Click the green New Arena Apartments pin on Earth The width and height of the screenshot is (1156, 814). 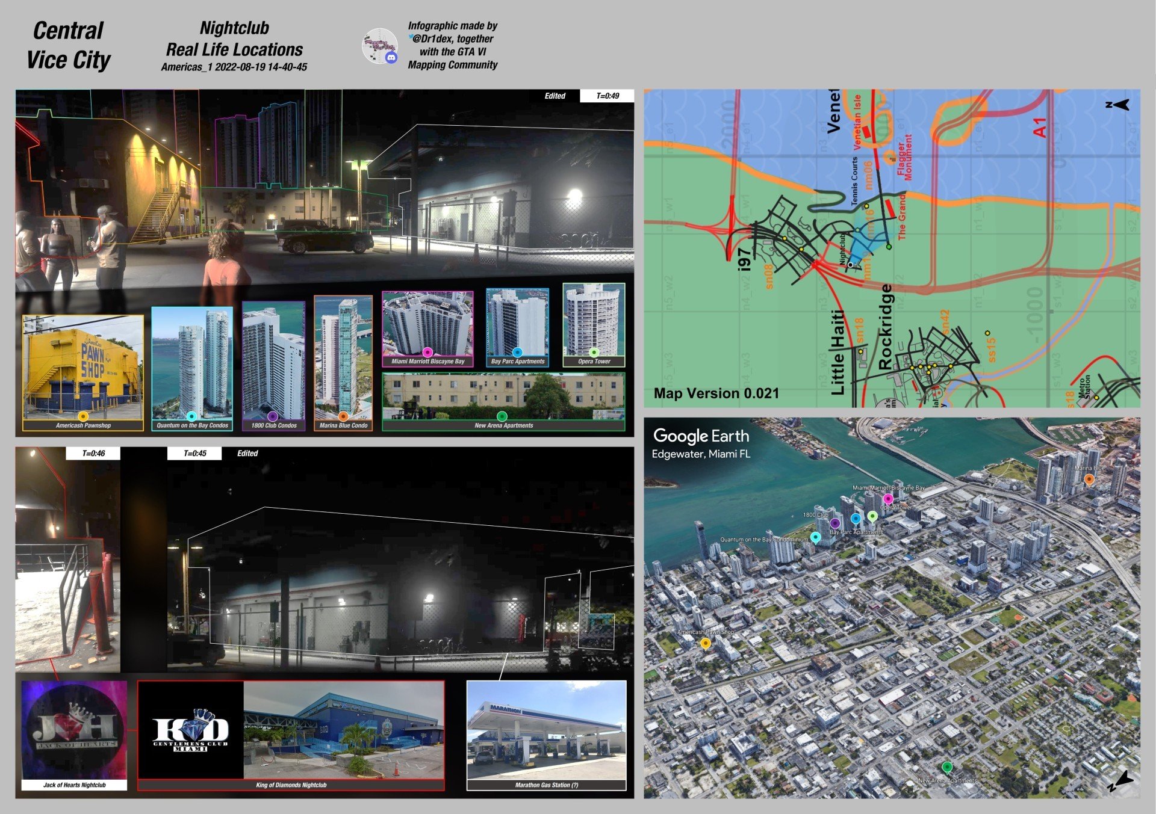(x=946, y=767)
